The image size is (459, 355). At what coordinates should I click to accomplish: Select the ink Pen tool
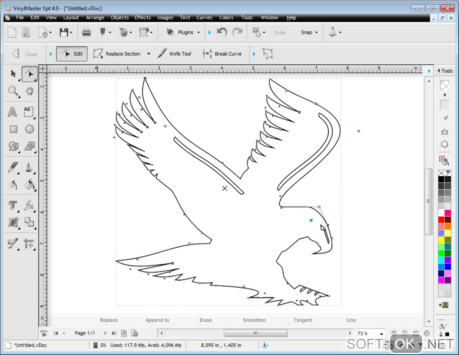[29, 167]
